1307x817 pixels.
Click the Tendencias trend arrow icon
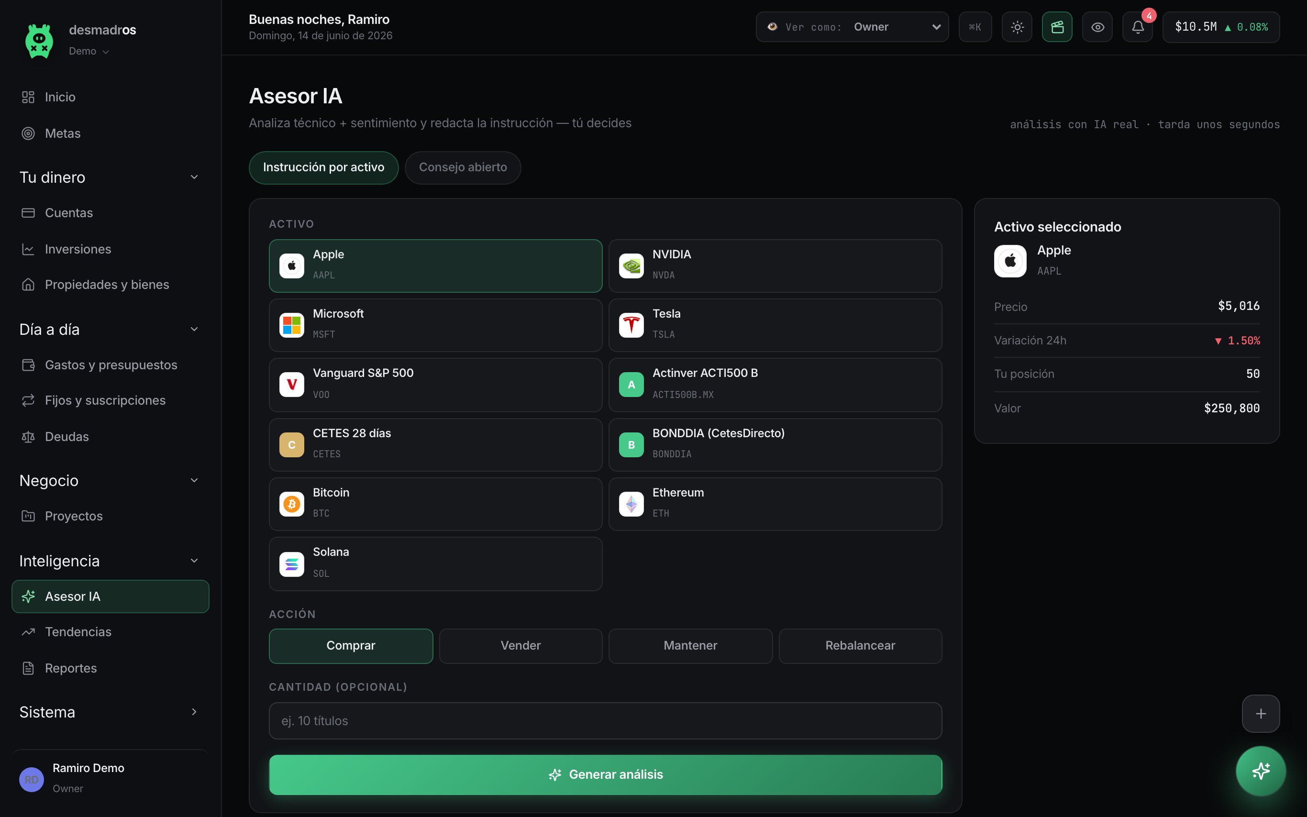point(28,632)
